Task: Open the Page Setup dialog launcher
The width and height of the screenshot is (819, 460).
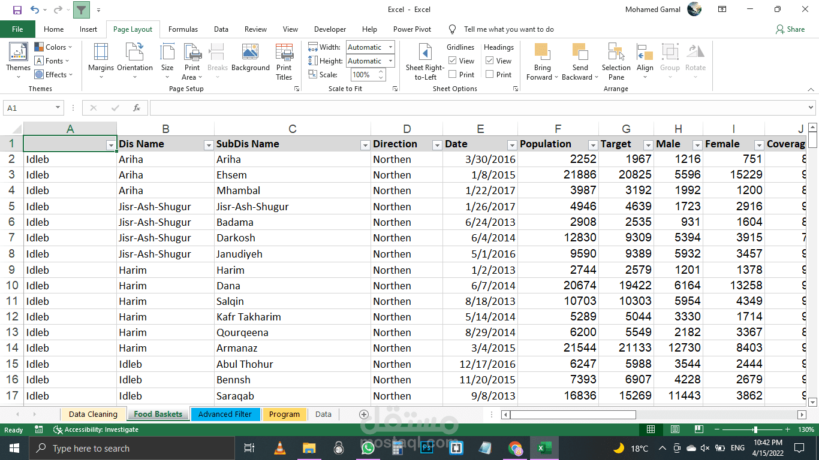Action: (x=297, y=88)
